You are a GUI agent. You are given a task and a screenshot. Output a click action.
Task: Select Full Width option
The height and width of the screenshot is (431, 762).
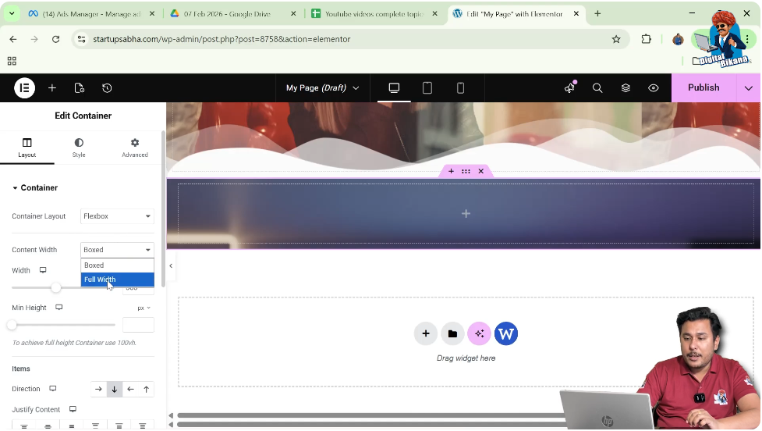[117, 280]
